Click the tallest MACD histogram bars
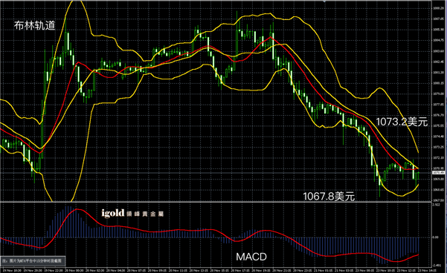Viewport: 447px width, 273px height. 68,222
